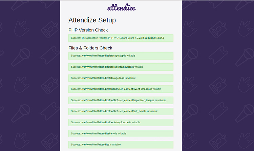Click the attendize logo at top
This screenshot has width=254, height=151.
pos(121,7)
